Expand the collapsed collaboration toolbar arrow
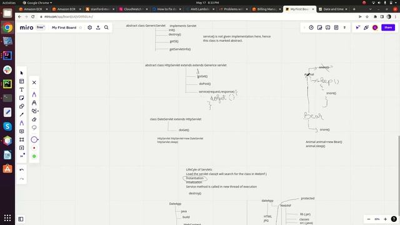The height and width of the screenshot is (225, 400). (x=304, y=27)
